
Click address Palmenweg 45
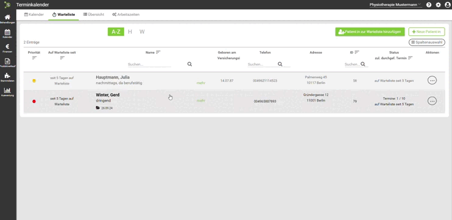(x=316, y=77)
